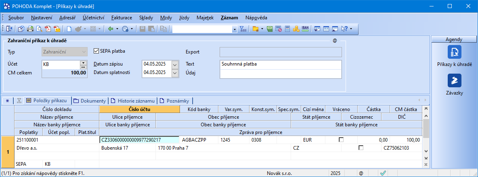
Task: Click the Částka column header
Action: 373,109
